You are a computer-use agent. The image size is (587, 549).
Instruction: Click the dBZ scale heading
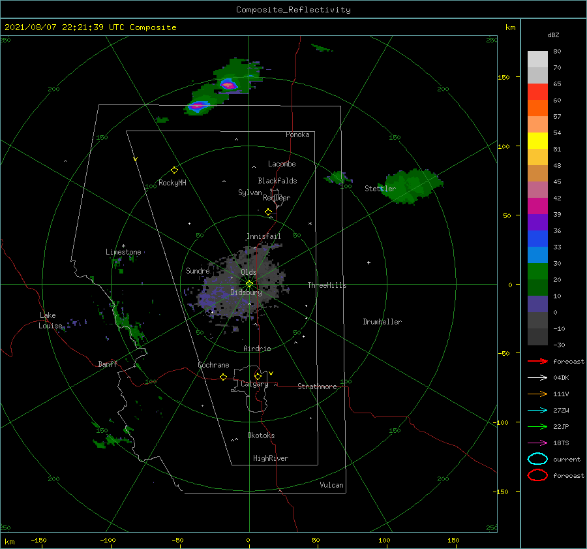(x=553, y=35)
